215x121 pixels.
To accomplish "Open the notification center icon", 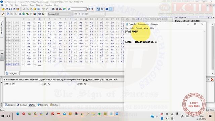I will click(x=210, y=116).
